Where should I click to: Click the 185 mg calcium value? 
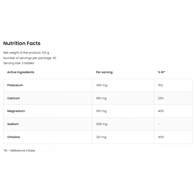coord(101,98)
